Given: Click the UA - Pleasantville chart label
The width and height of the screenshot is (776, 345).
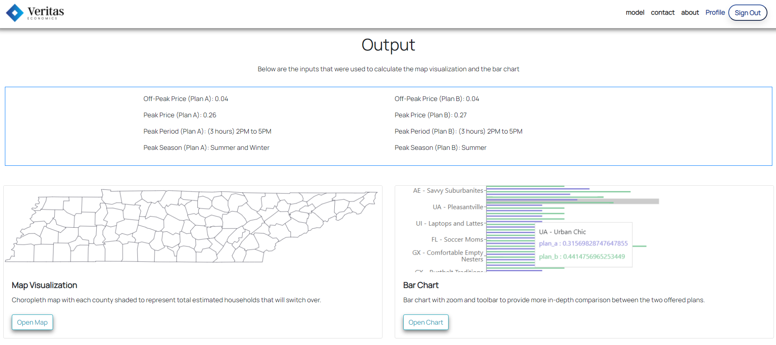Looking at the screenshot, I should 458,207.
